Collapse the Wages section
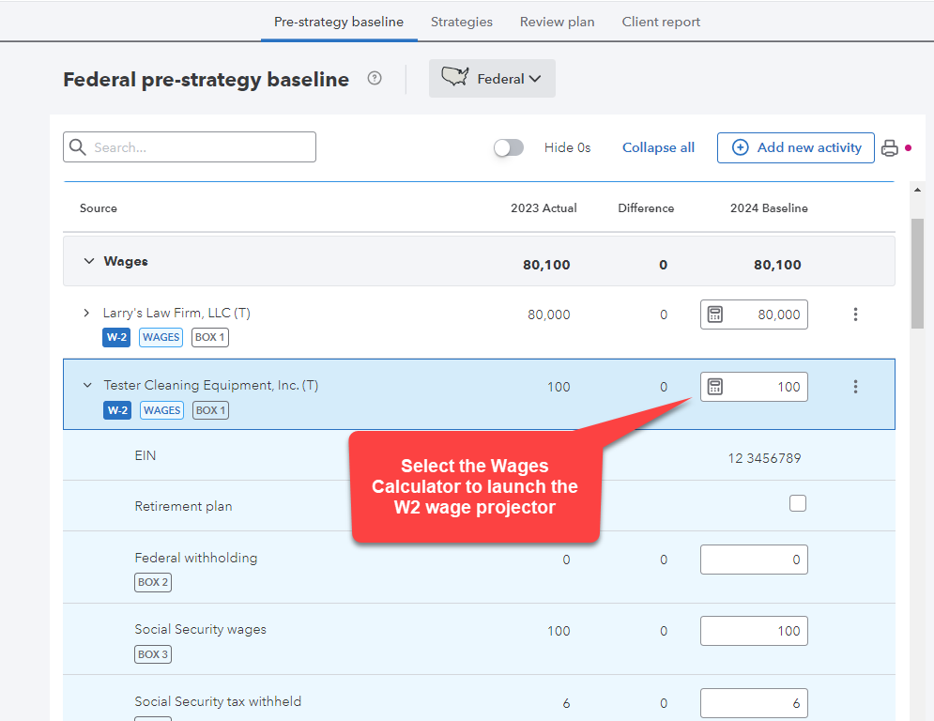The width and height of the screenshot is (934, 721). (x=89, y=262)
